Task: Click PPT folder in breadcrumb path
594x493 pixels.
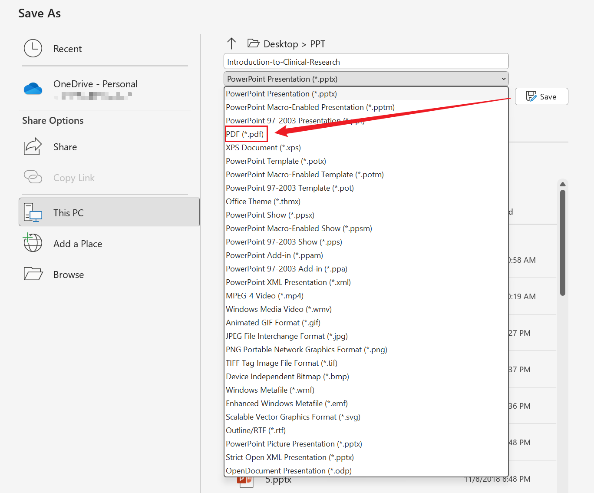Action: (x=317, y=44)
